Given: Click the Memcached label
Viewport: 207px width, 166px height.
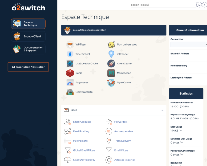Looking at the screenshot, I should tap(124, 73).
